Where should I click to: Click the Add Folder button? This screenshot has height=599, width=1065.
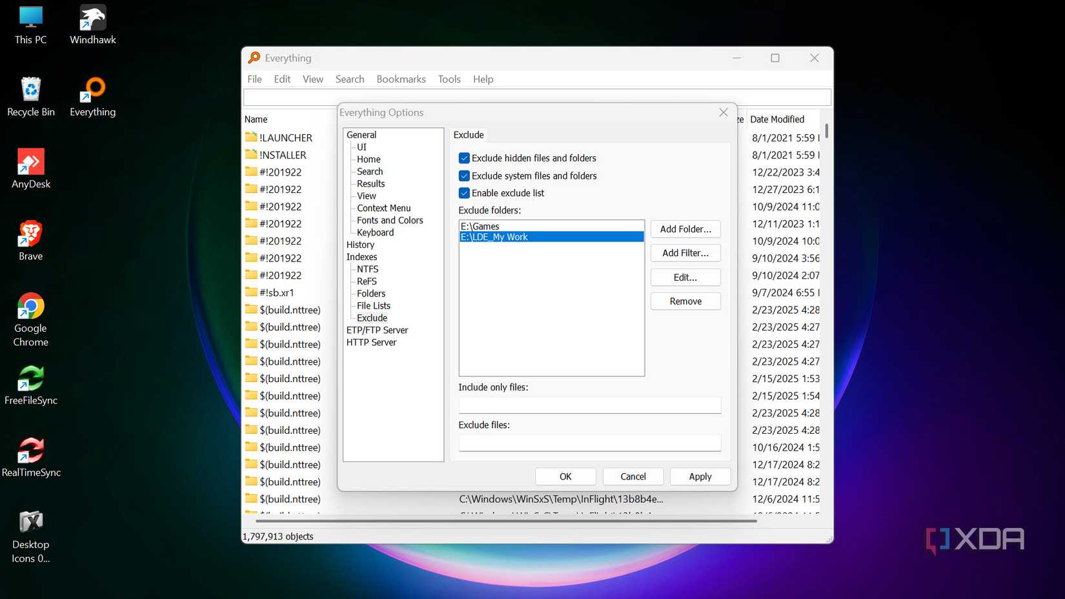coord(685,228)
